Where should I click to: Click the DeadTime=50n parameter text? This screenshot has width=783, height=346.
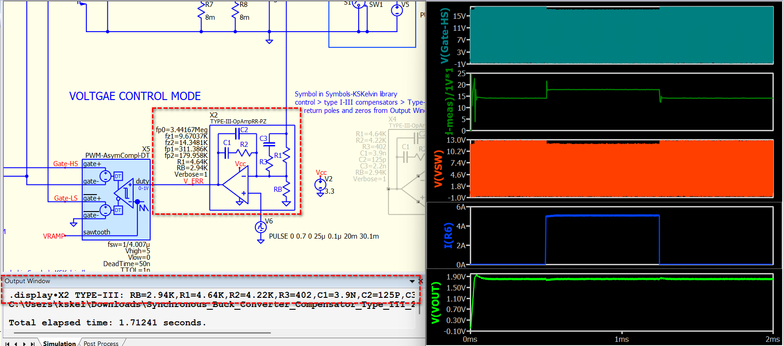pos(127,264)
